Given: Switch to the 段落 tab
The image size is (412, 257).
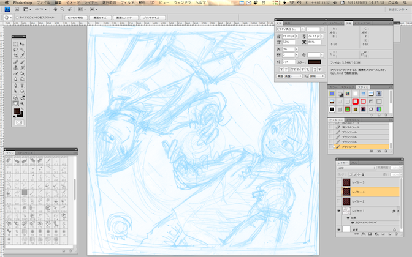Looking at the screenshot, I should pos(287,23).
